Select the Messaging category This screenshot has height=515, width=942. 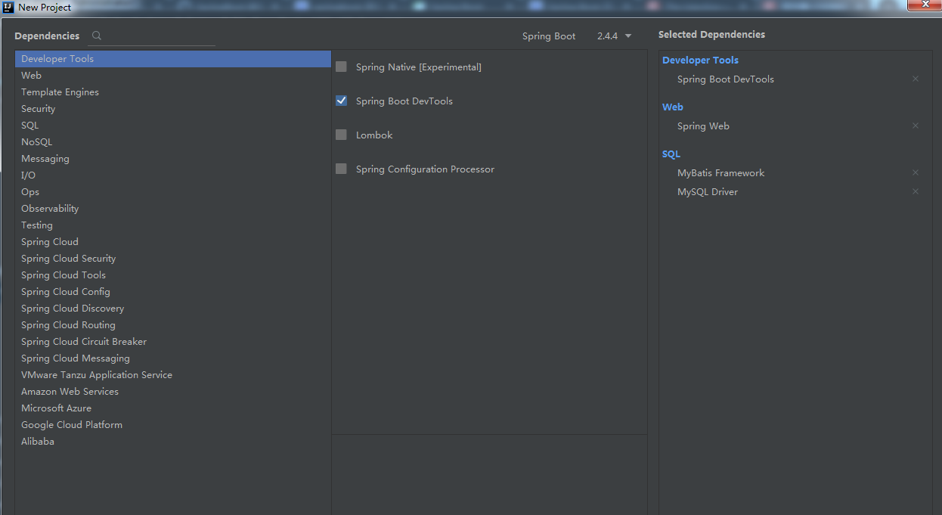click(x=173, y=158)
